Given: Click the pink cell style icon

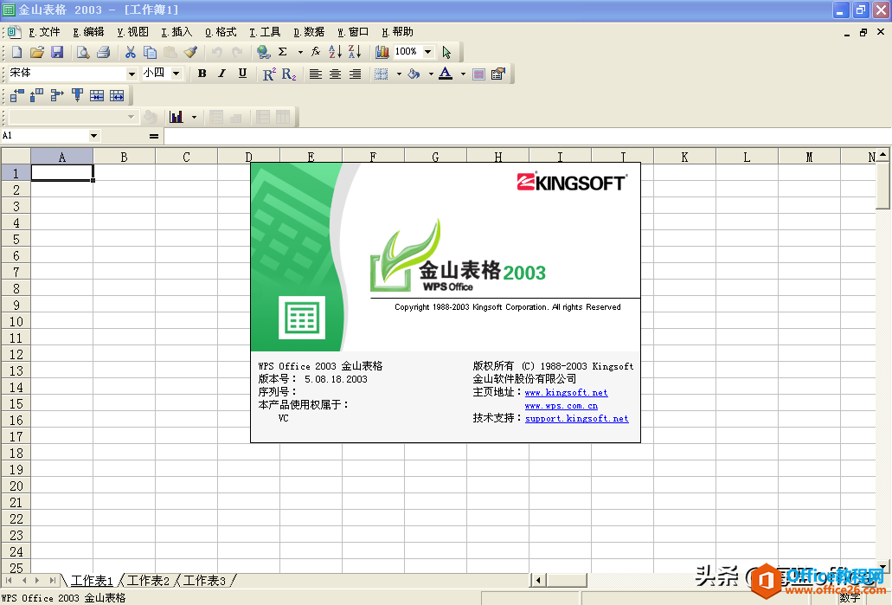Looking at the screenshot, I should tap(479, 74).
